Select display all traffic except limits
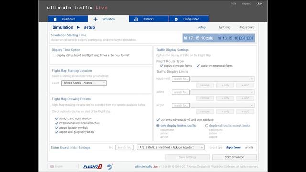306x172 pixels. pos(207,126)
